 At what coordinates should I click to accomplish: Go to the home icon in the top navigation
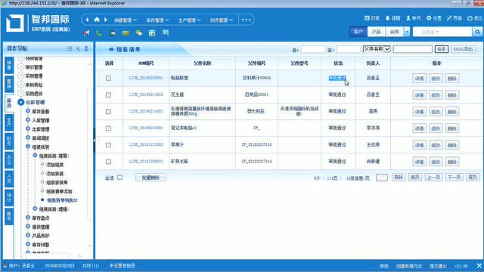click(x=97, y=20)
